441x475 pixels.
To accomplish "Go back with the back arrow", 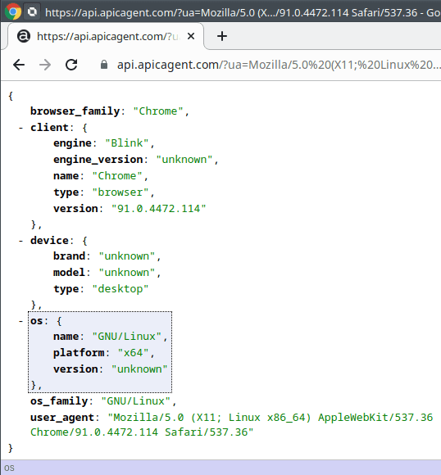I will [19, 65].
